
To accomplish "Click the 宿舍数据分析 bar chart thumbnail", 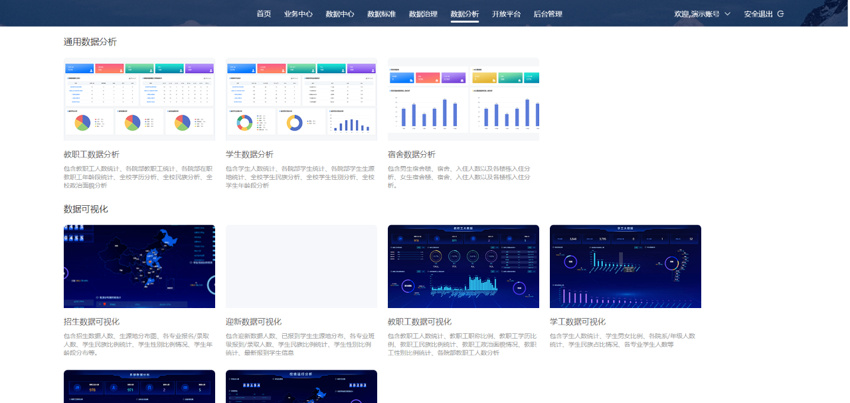I will pos(464,99).
